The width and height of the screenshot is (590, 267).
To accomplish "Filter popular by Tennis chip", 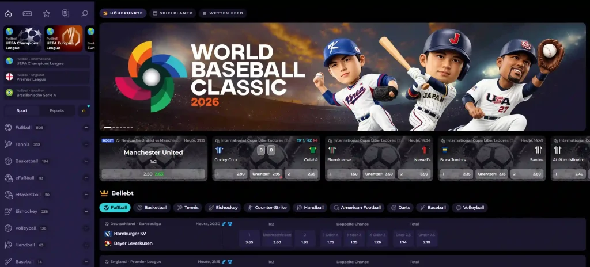I will click(x=187, y=208).
